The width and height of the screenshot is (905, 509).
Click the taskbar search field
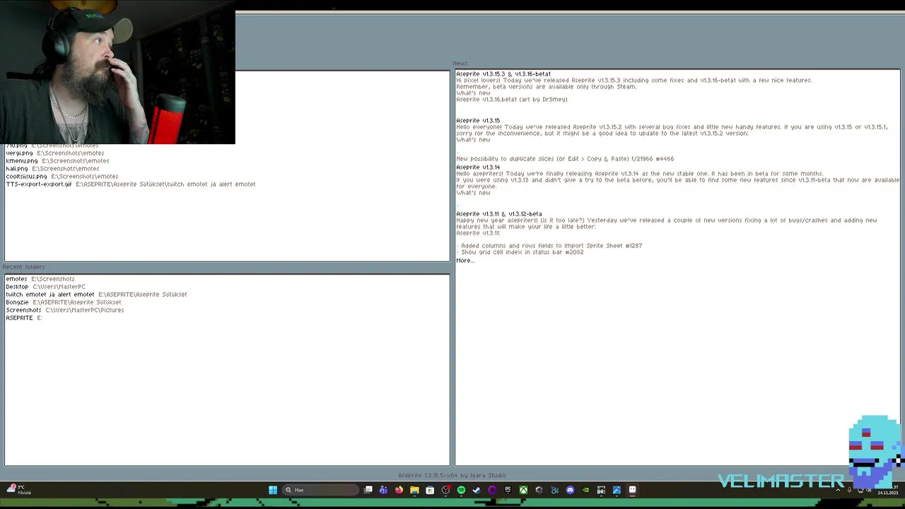(x=322, y=490)
